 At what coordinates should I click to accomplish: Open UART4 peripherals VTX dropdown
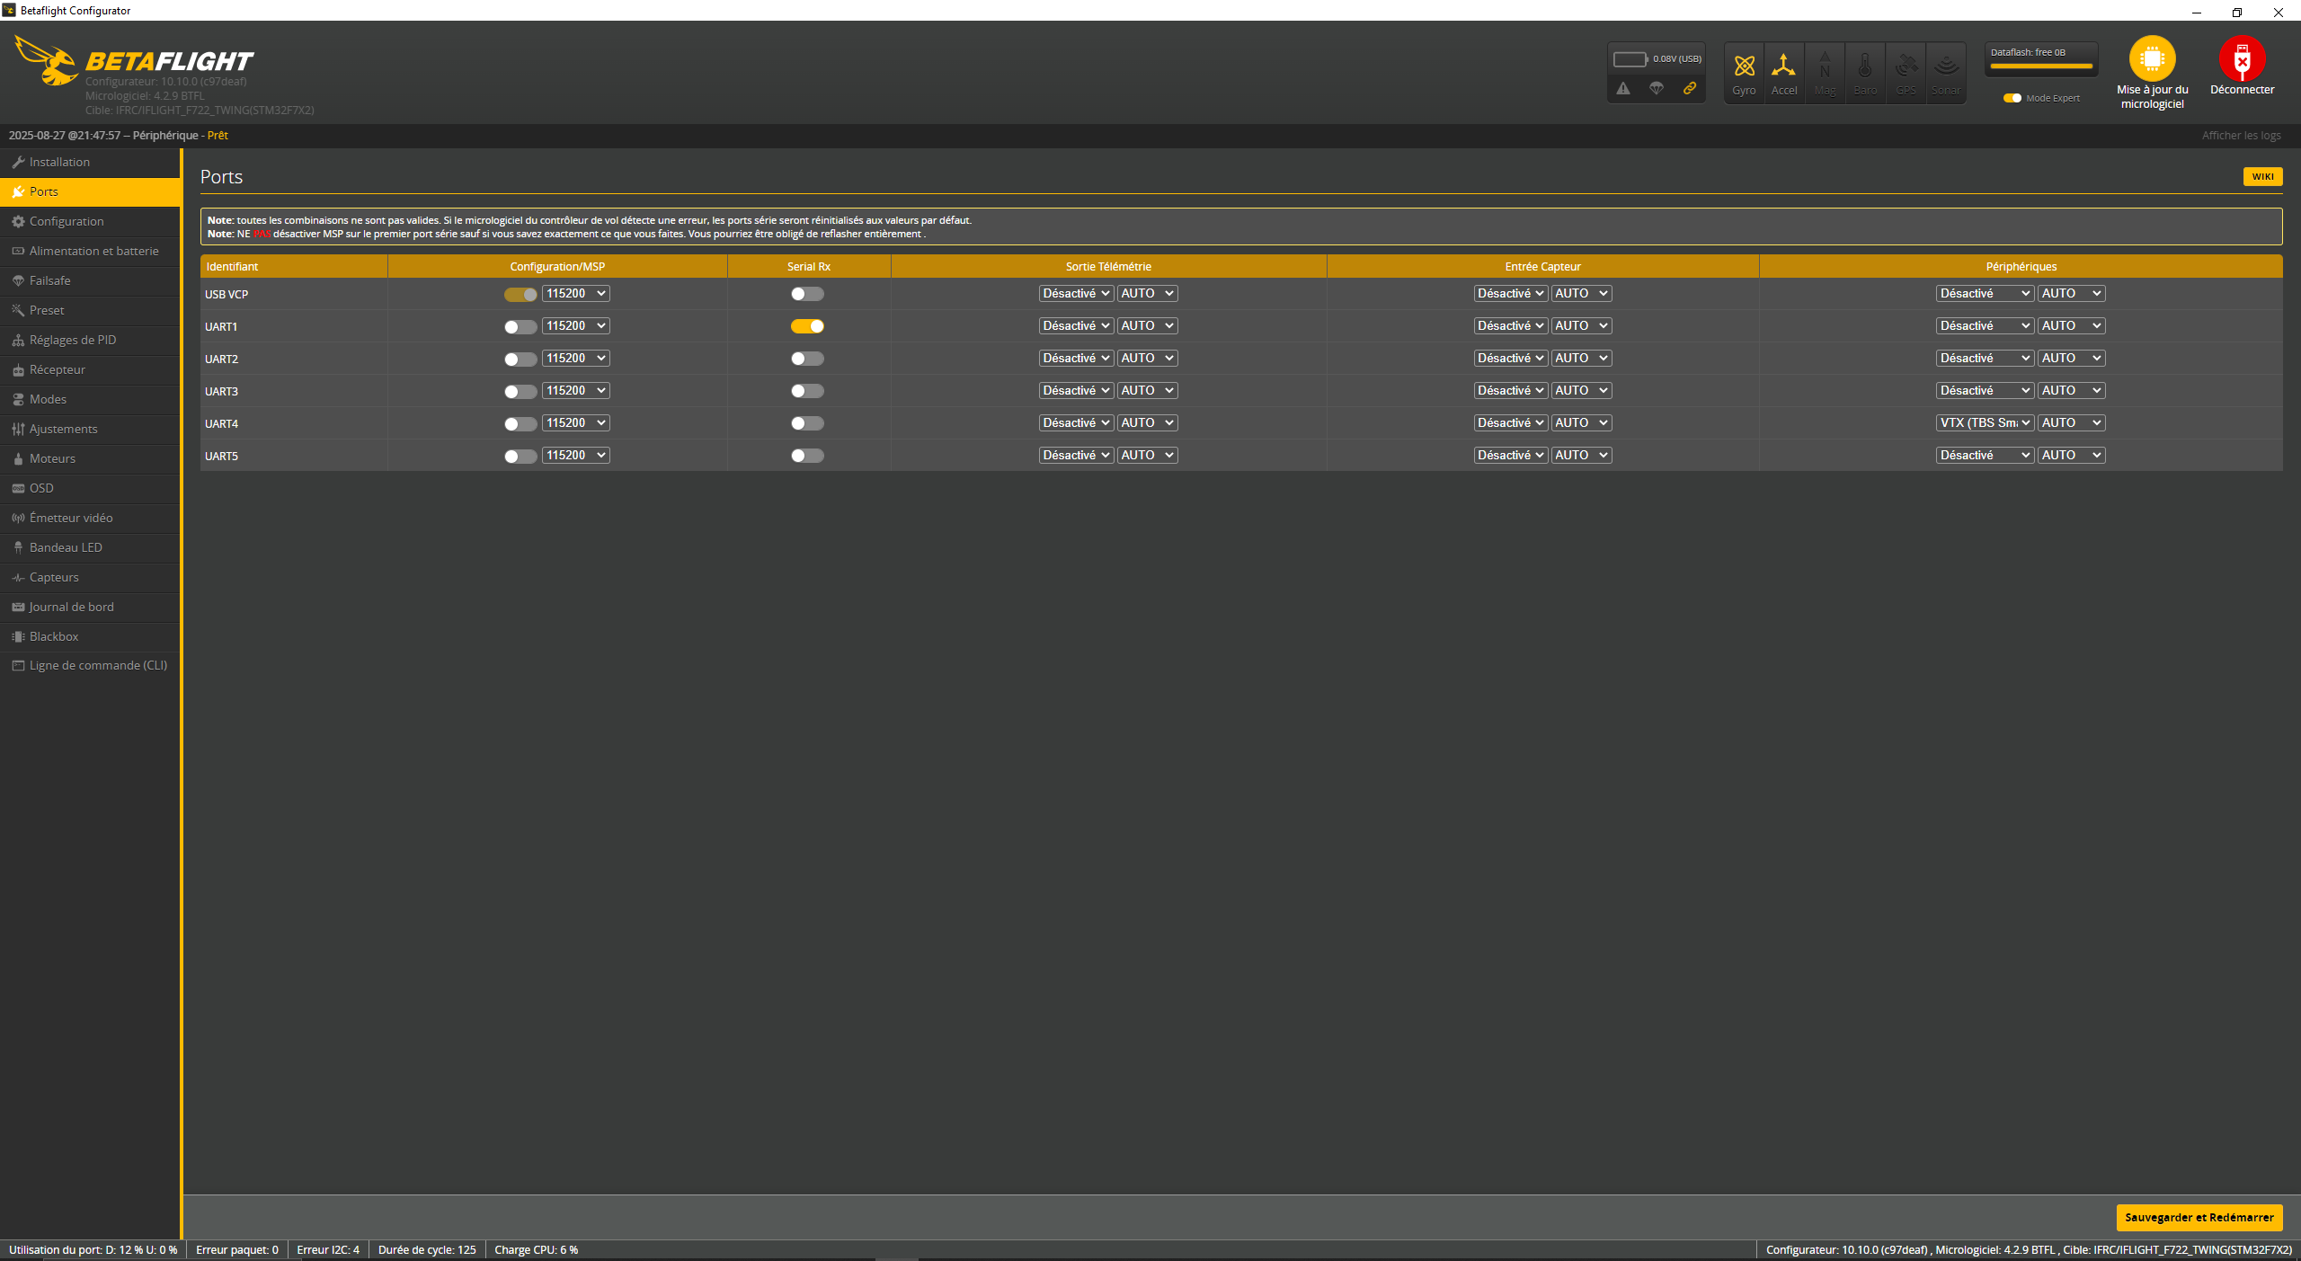coord(1985,422)
